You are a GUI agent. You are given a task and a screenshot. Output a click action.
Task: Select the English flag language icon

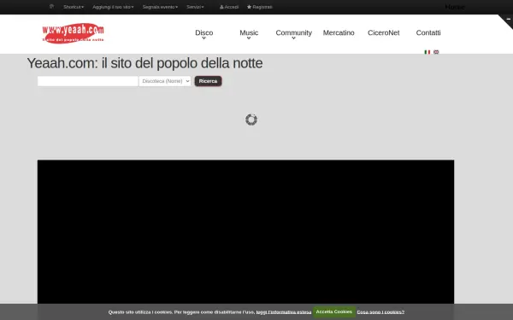[436, 52]
